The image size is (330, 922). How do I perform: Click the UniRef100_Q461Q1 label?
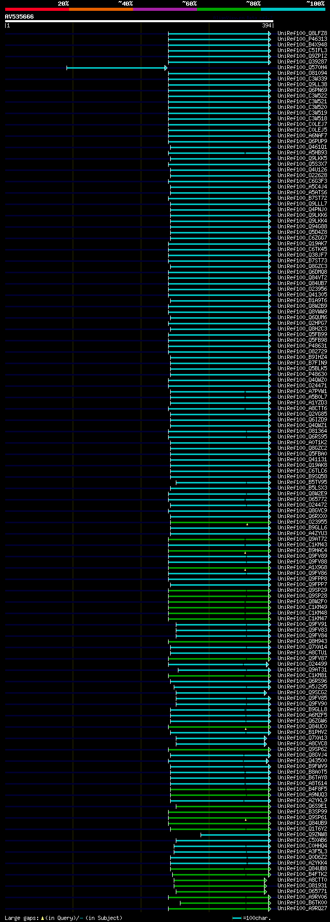(302, 147)
